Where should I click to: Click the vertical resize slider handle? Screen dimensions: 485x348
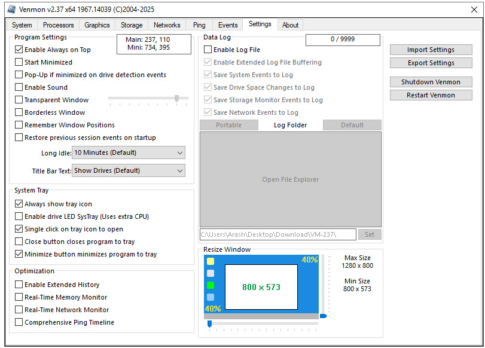pos(323,316)
